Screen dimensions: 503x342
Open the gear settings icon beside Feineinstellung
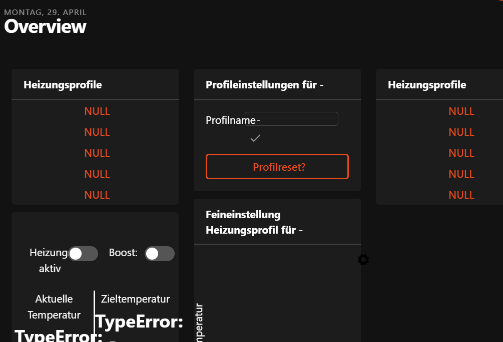point(363,260)
